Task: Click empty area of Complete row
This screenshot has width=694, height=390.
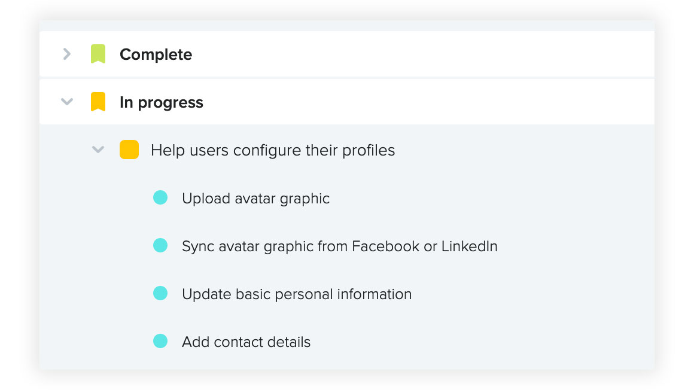Action: click(x=421, y=54)
